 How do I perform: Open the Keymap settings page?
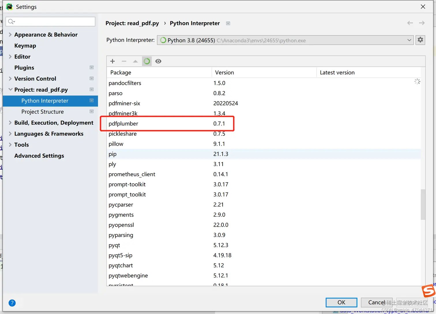(25, 46)
